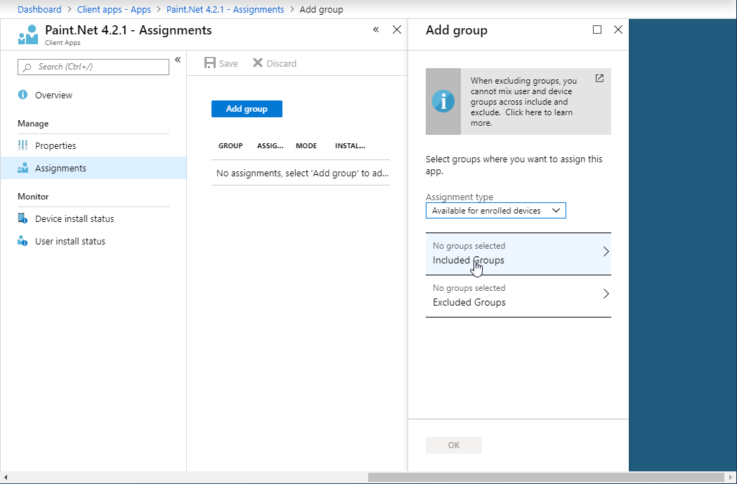Collapse the sidebar navigation menu
The image size is (737, 484).
178,60
